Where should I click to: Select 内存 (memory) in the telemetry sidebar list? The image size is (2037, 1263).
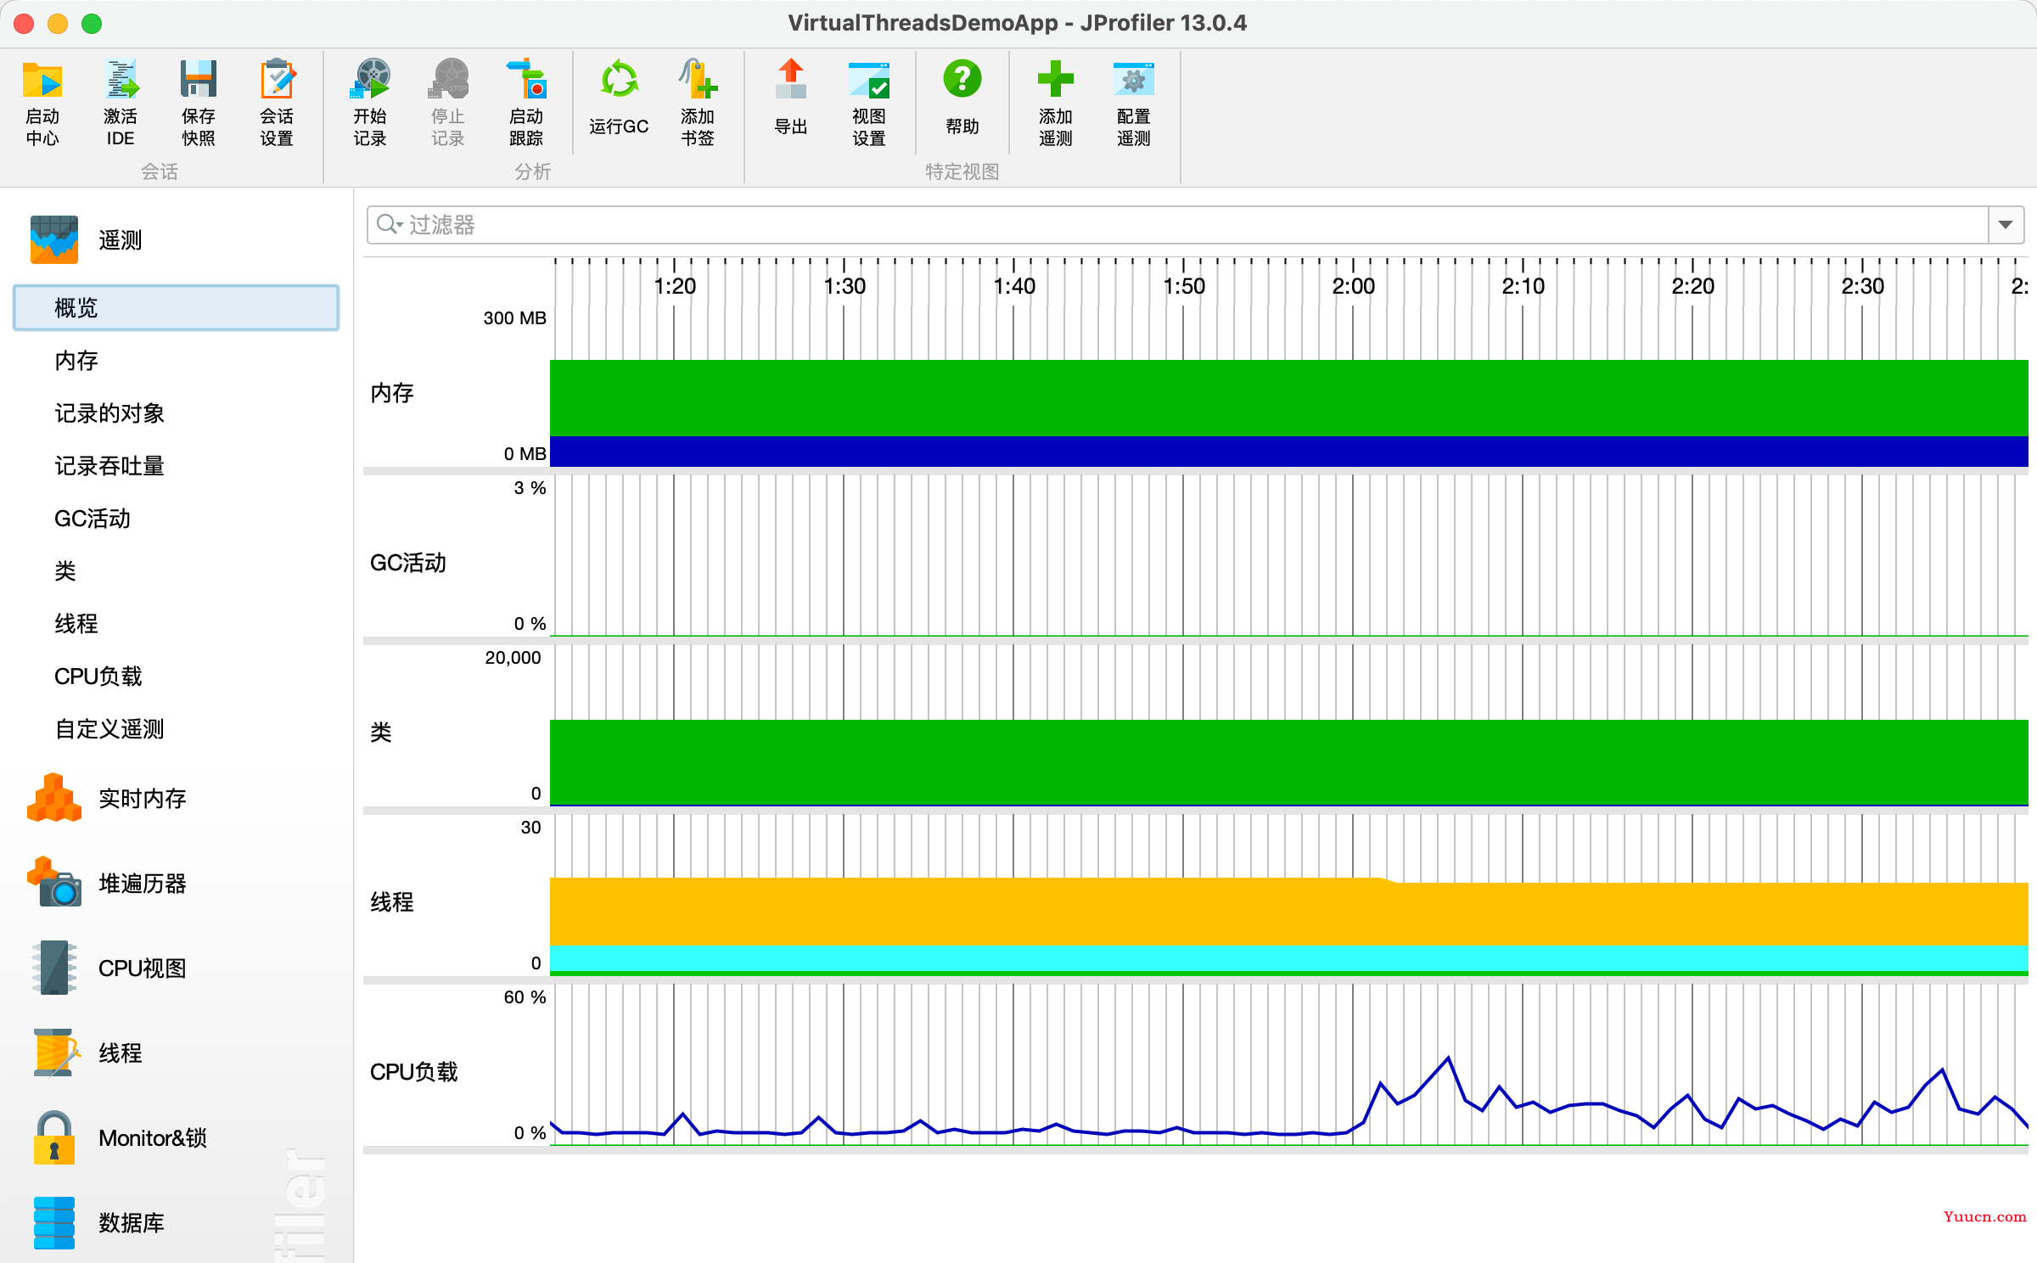point(76,361)
